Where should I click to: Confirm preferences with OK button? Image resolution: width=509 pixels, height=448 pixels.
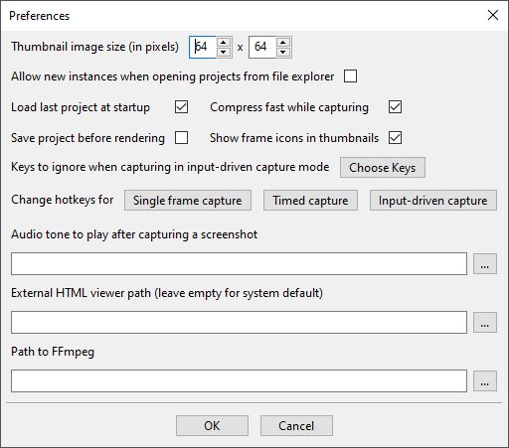point(212,426)
